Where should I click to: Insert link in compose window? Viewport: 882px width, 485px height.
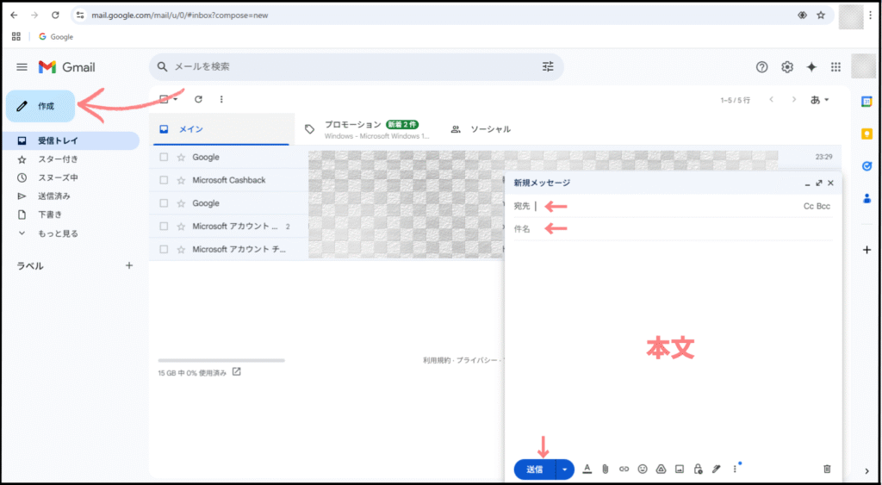[x=624, y=469]
